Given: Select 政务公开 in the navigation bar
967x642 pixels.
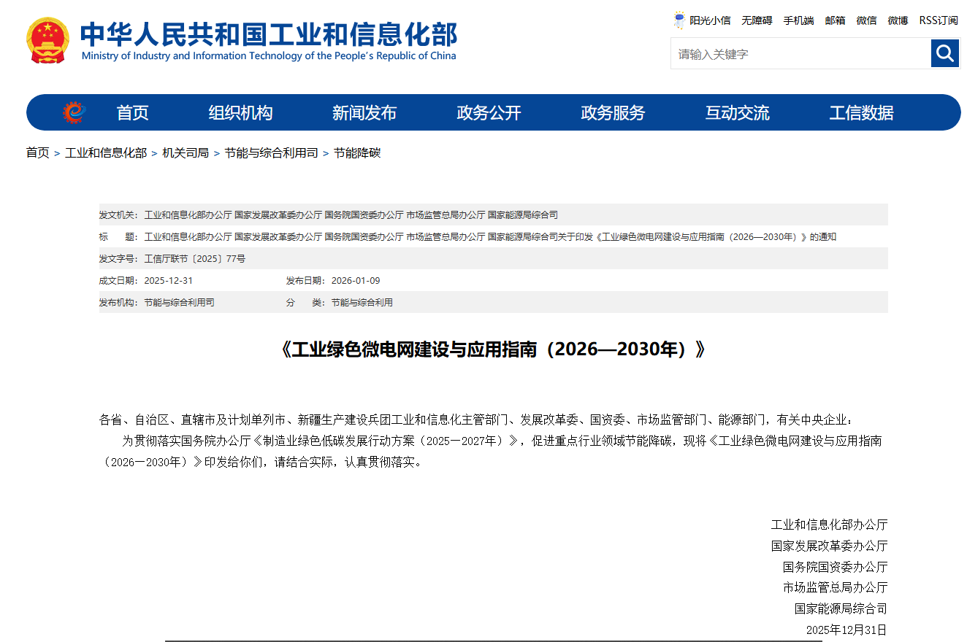Looking at the screenshot, I should 489,113.
